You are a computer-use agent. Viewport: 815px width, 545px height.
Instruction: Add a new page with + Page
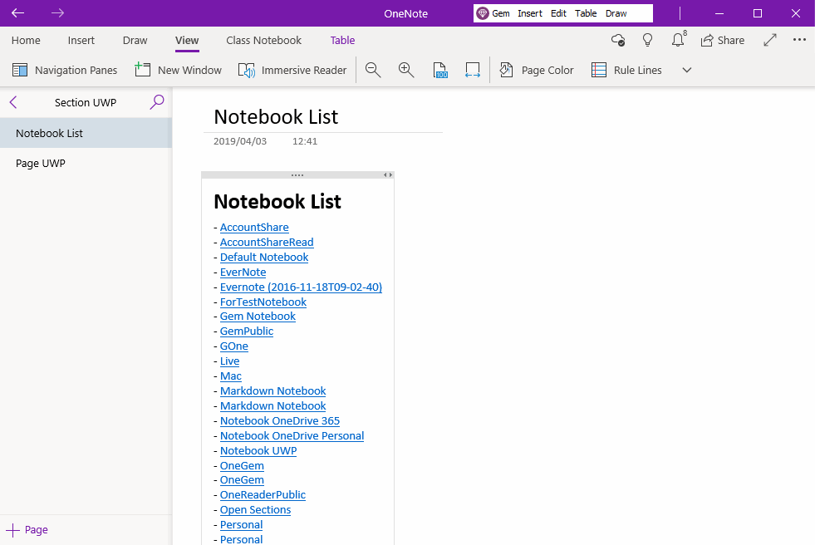pyautogui.click(x=27, y=530)
